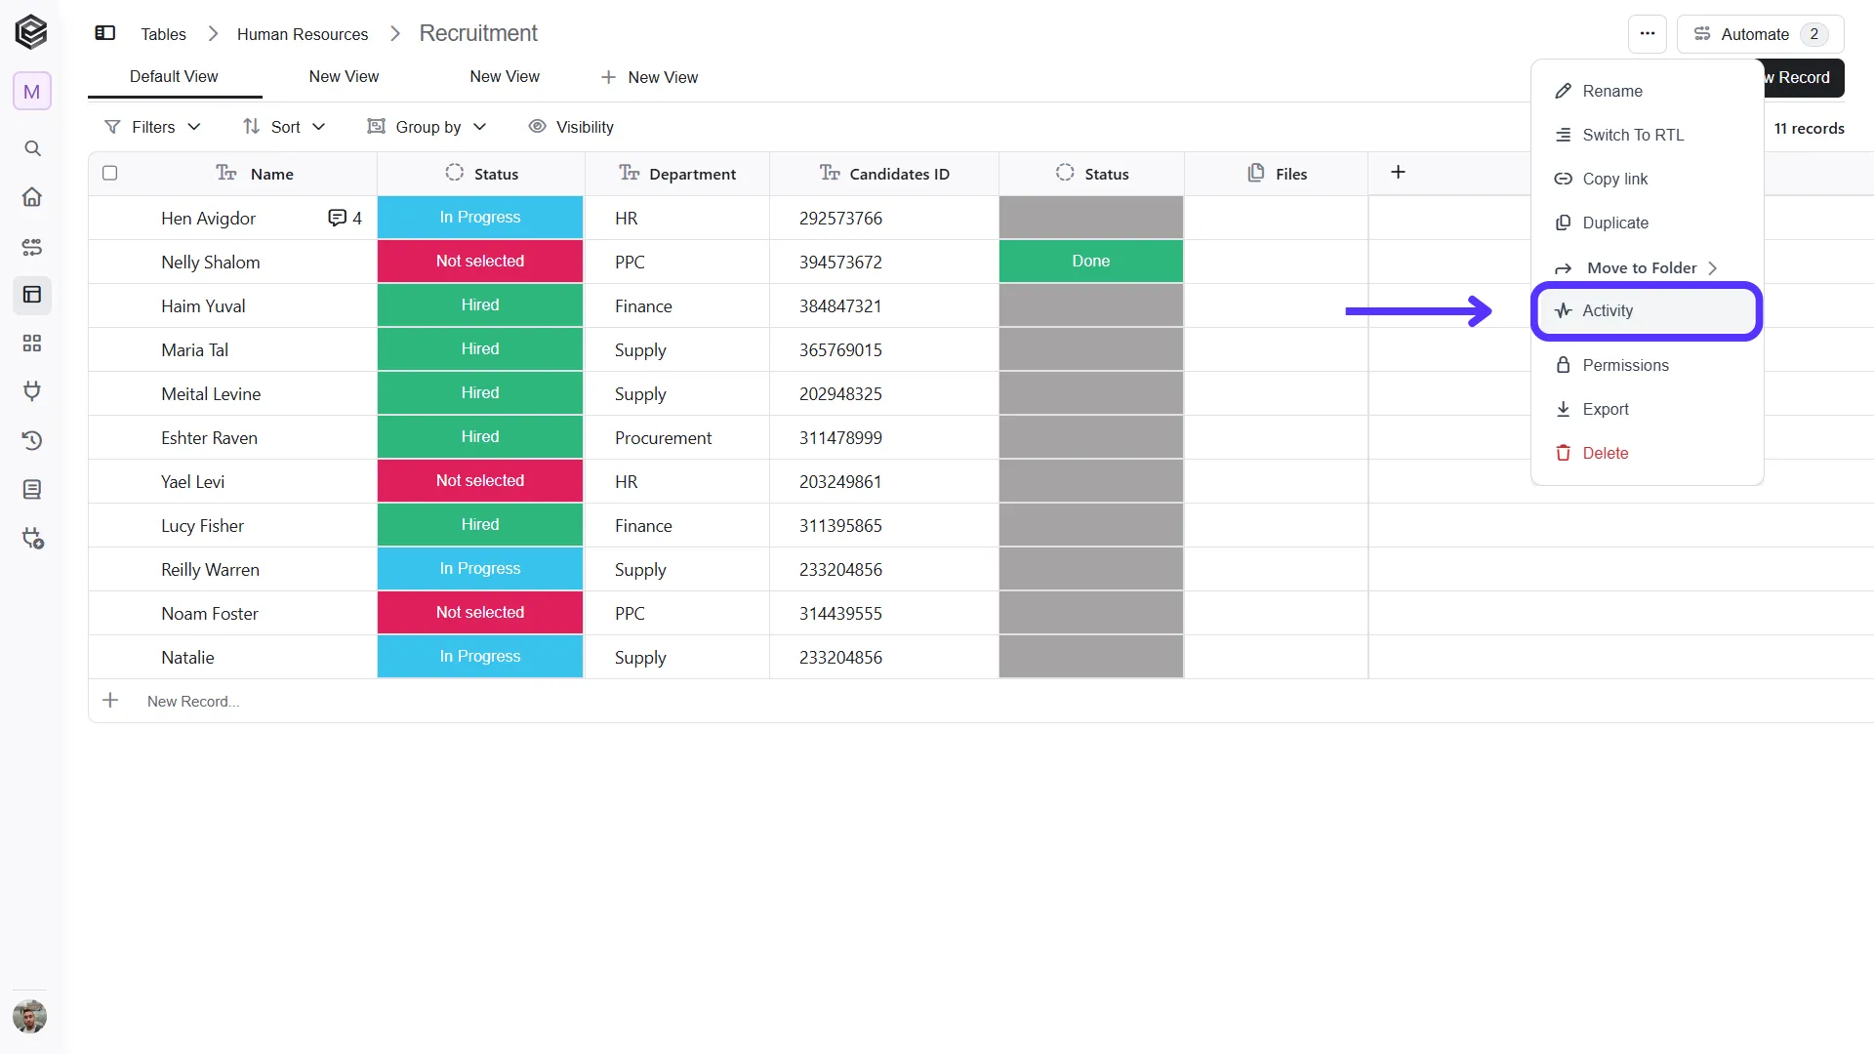Go to the home icon in sidebar
The width and height of the screenshot is (1874, 1054).
point(32,197)
